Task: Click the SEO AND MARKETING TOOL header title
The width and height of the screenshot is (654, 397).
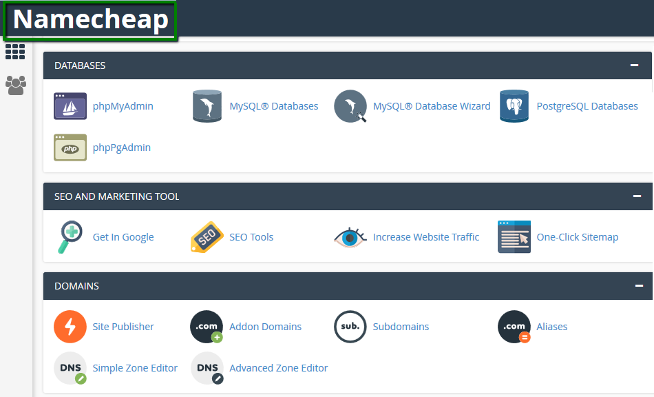Action: (x=117, y=196)
